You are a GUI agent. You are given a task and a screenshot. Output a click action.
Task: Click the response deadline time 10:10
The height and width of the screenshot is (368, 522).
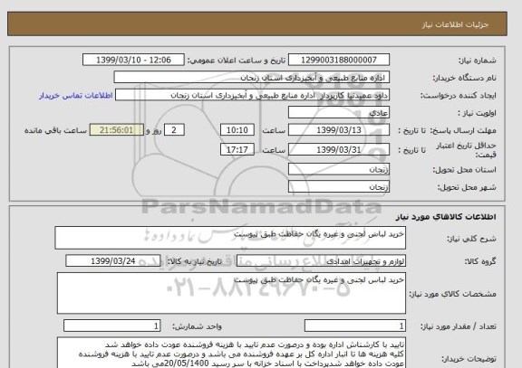pyautogui.click(x=237, y=130)
